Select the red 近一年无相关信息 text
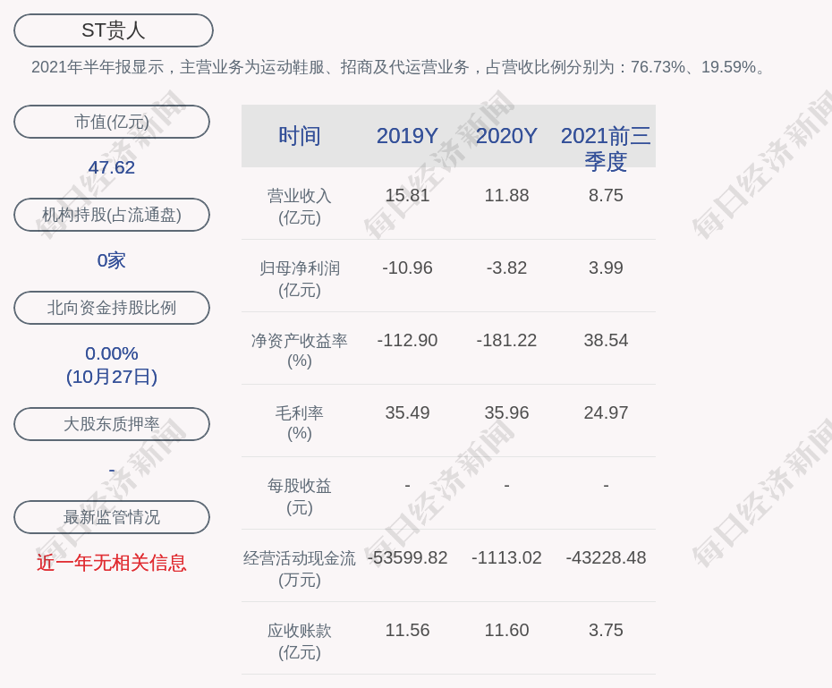This screenshot has width=832, height=688. (112, 563)
